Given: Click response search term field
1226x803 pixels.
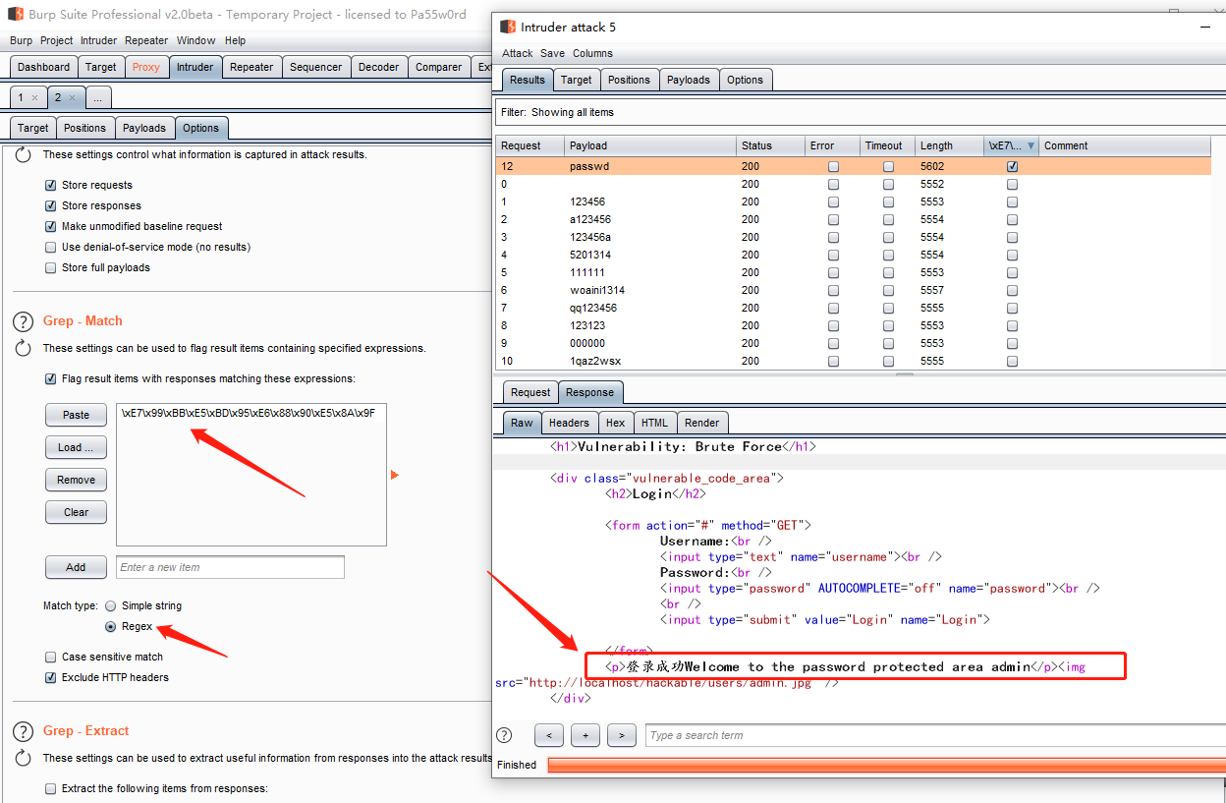Looking at the screenshot, I should point(933,735).
